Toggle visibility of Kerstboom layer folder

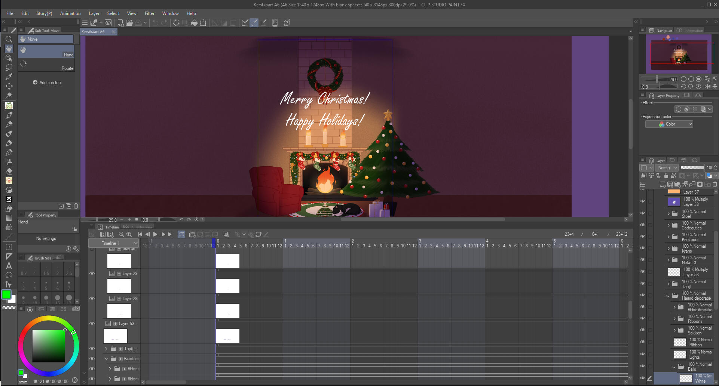(643, 237)
